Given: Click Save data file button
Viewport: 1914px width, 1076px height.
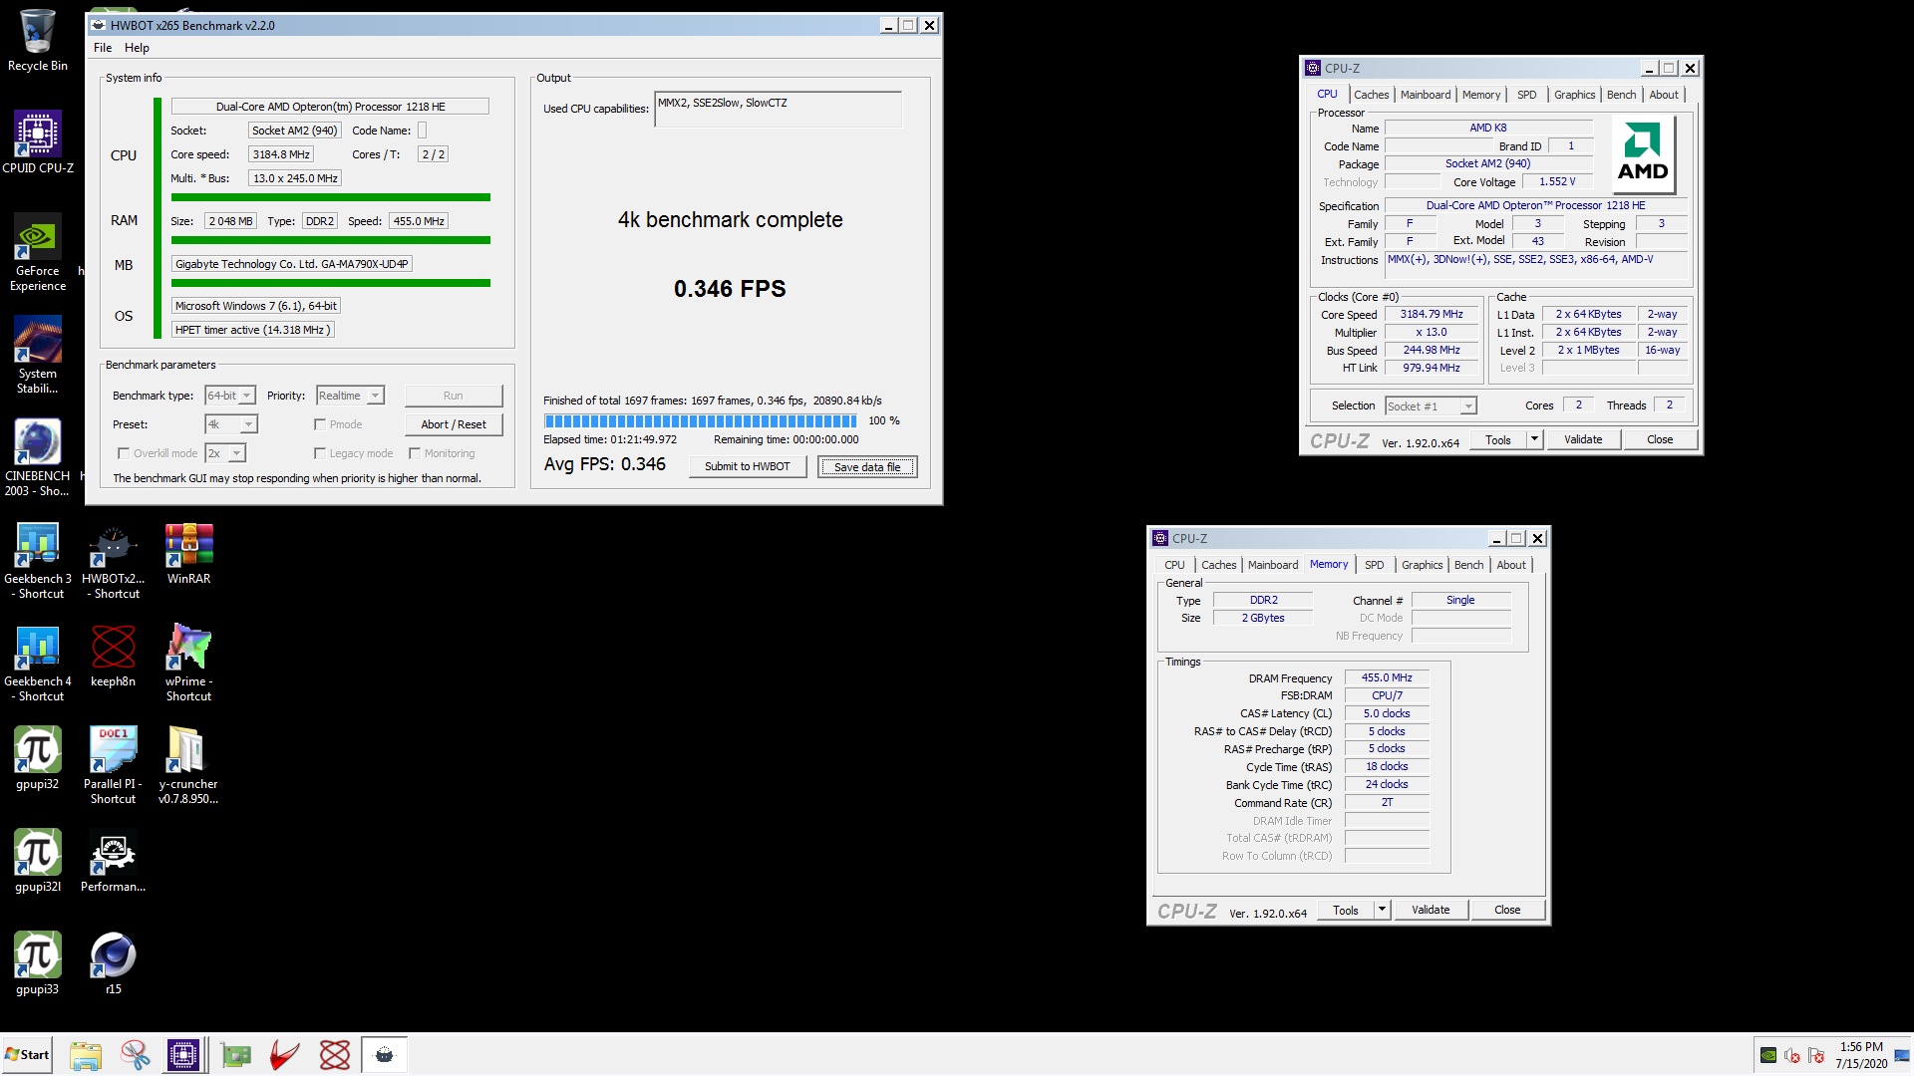Looking at the screenshot, I should (867, 466).
